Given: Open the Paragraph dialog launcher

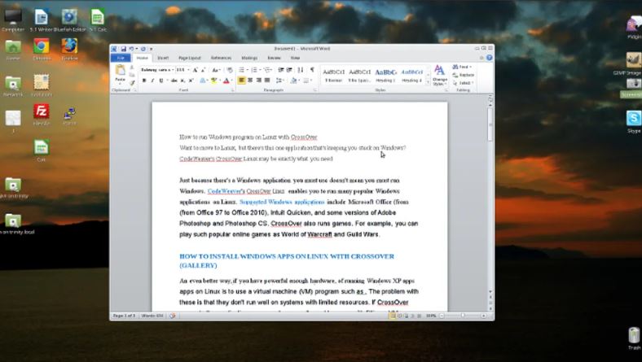Looking at the screenshot, I should [x=314, y=90].
